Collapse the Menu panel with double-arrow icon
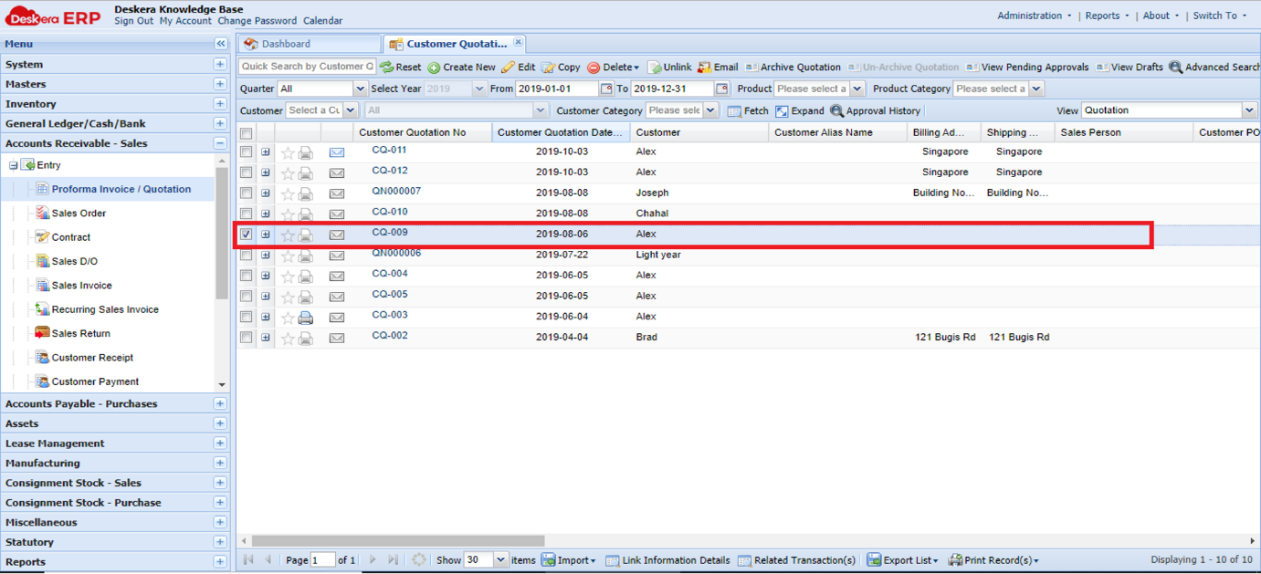Image resolution: width=1261 pixels, height=574 pixels. click(x=221, y=44)
